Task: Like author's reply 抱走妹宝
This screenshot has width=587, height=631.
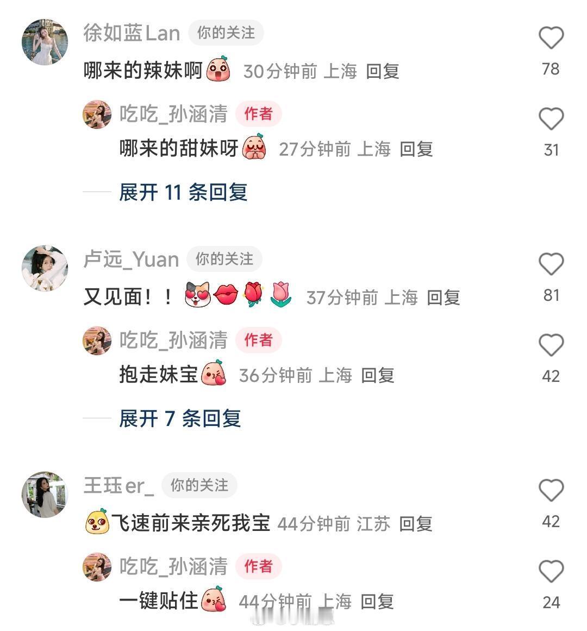Action: click(551, 345)
